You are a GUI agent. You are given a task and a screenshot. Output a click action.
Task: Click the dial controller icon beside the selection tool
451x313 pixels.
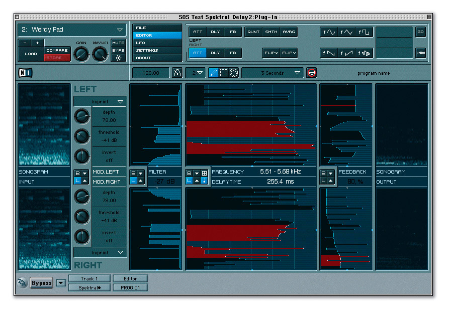pyautogui.click(x=233, y=72)
